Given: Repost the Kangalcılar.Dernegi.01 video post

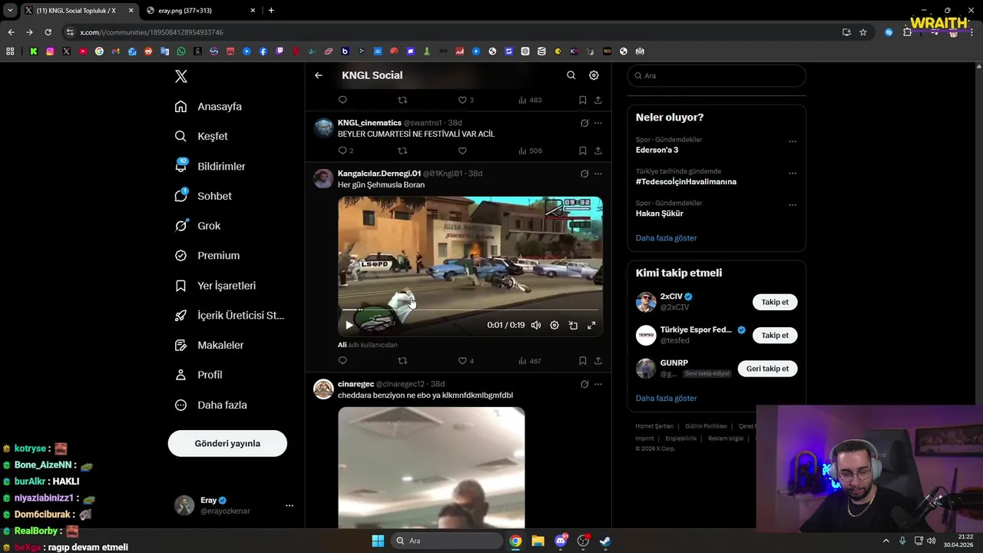Looking at the screenshot, I should (x=402, y=361).
